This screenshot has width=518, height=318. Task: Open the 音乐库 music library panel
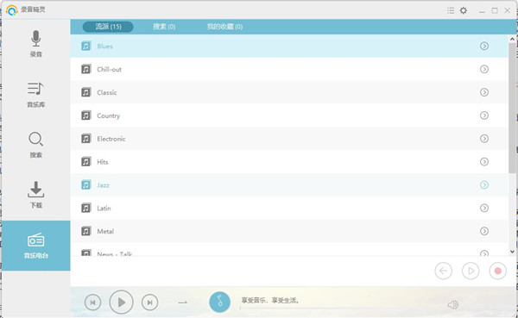(35, 94)
